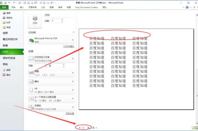Viewport: 198px width, 131px height.
Task: Go to next page in print preview
Action: pyautogui.click(x=96, y=128)
